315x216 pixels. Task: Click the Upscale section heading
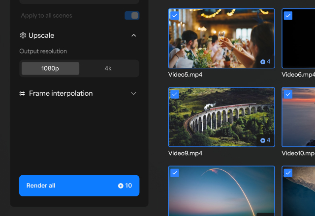pyautogui.click(x=41, y=35)
